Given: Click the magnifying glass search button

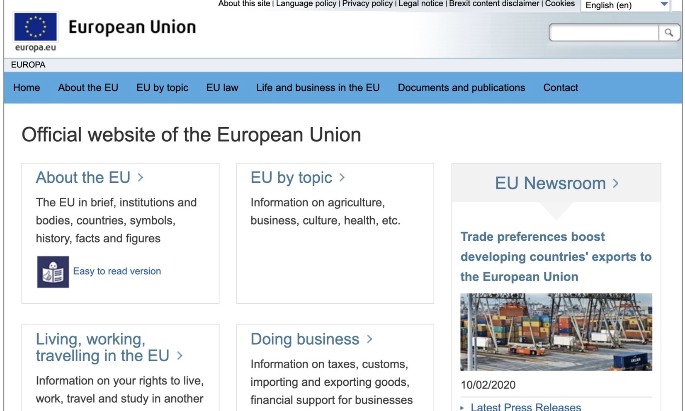Looking at the screenshot, I should pos(668,32).
